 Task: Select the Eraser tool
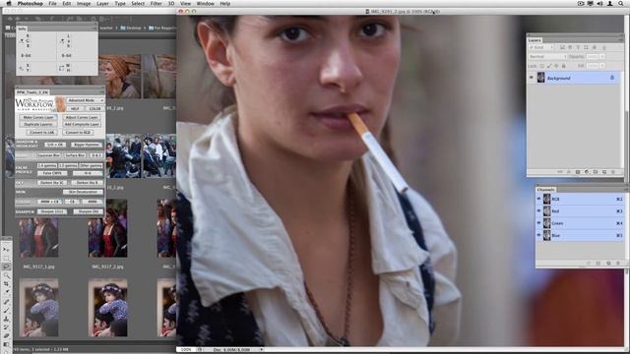[x=6, y=336]
